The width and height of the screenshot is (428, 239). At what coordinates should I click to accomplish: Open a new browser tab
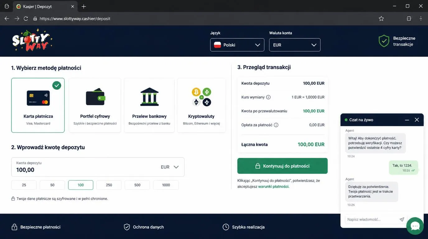click(x=84, y=7)
